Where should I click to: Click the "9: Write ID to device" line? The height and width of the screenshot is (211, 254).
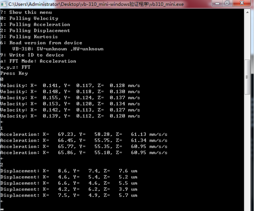[32, 55]
